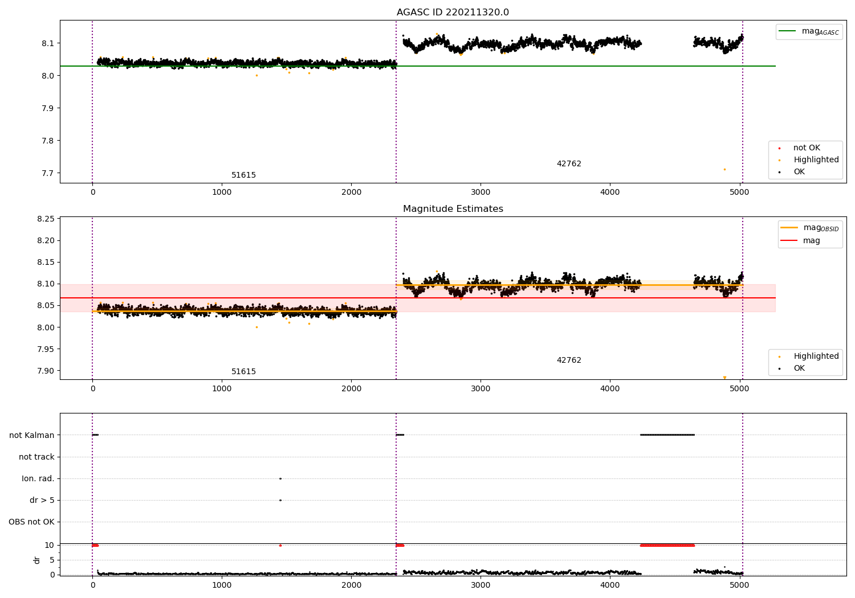Click the orange line swatch in the mag OBSID legend
This screenshot has width=855, height=598.
(x=789, y=228)
